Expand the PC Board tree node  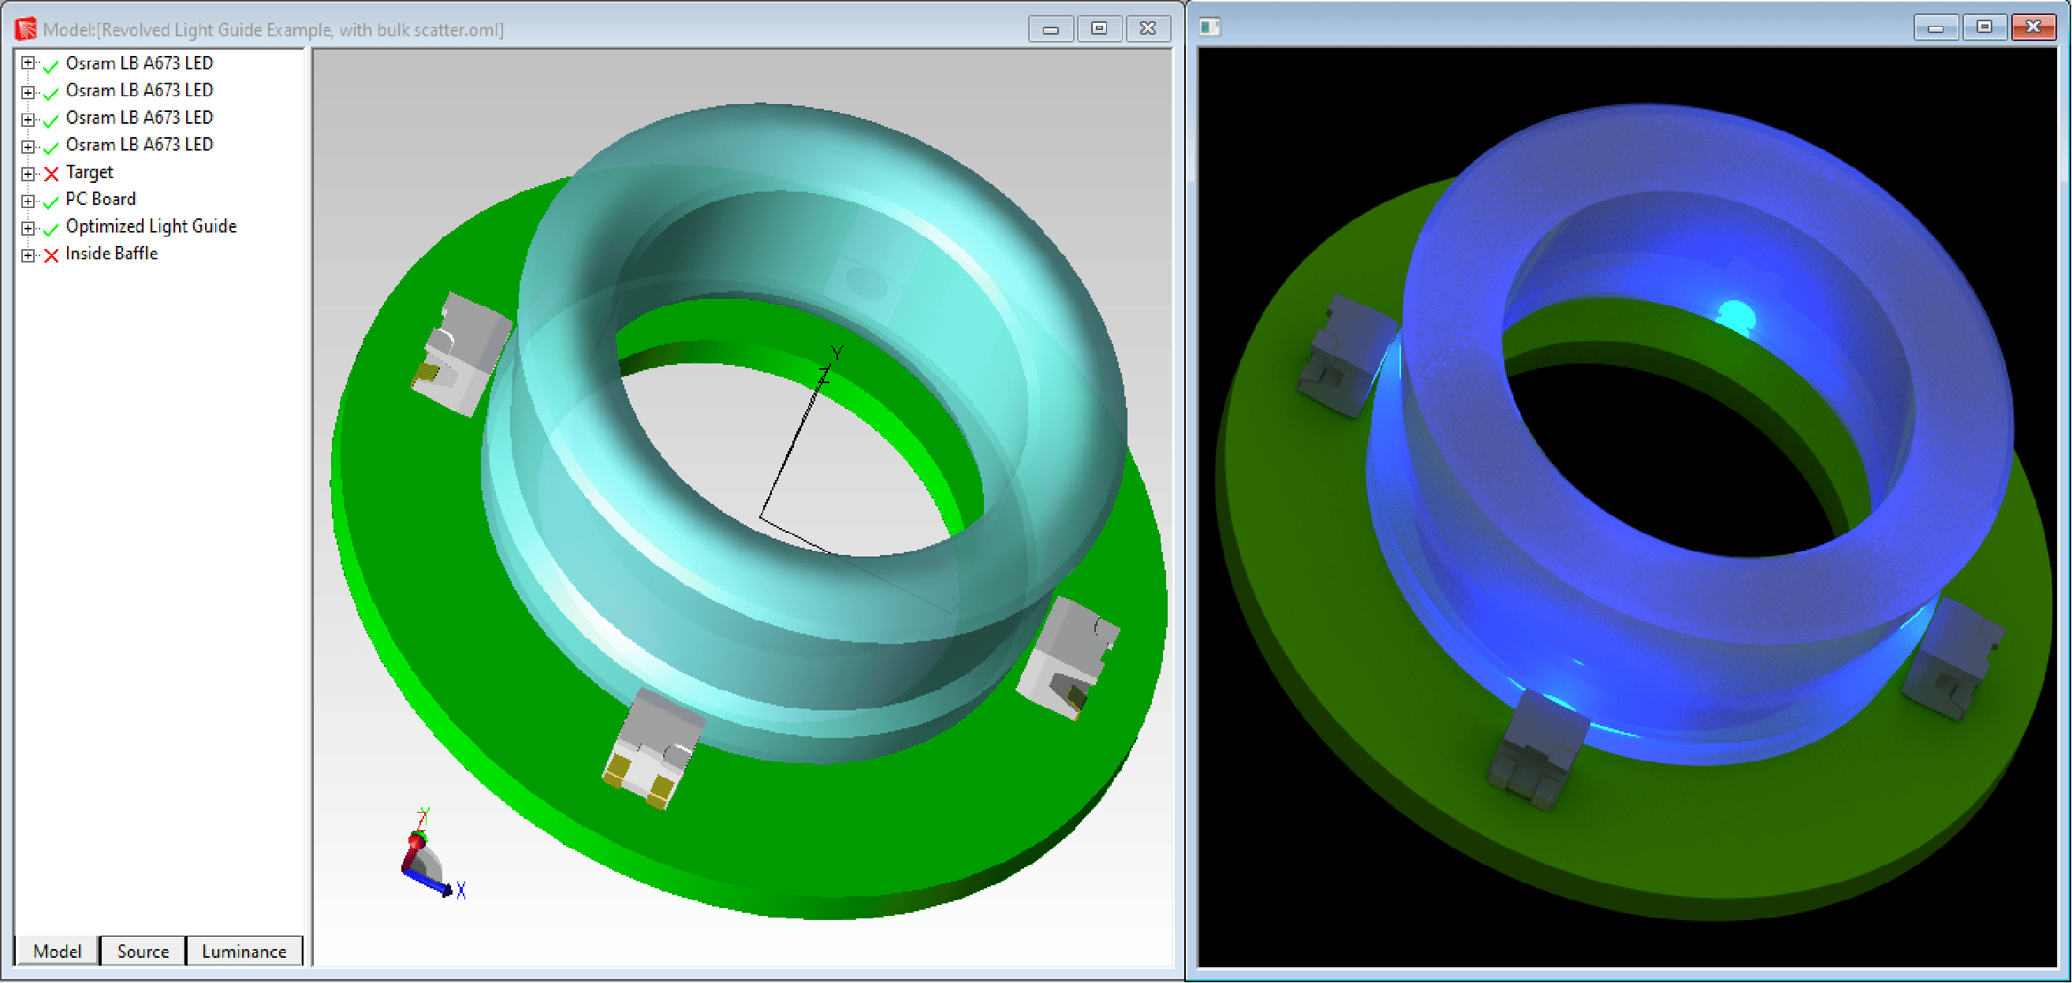click(28, 200)
